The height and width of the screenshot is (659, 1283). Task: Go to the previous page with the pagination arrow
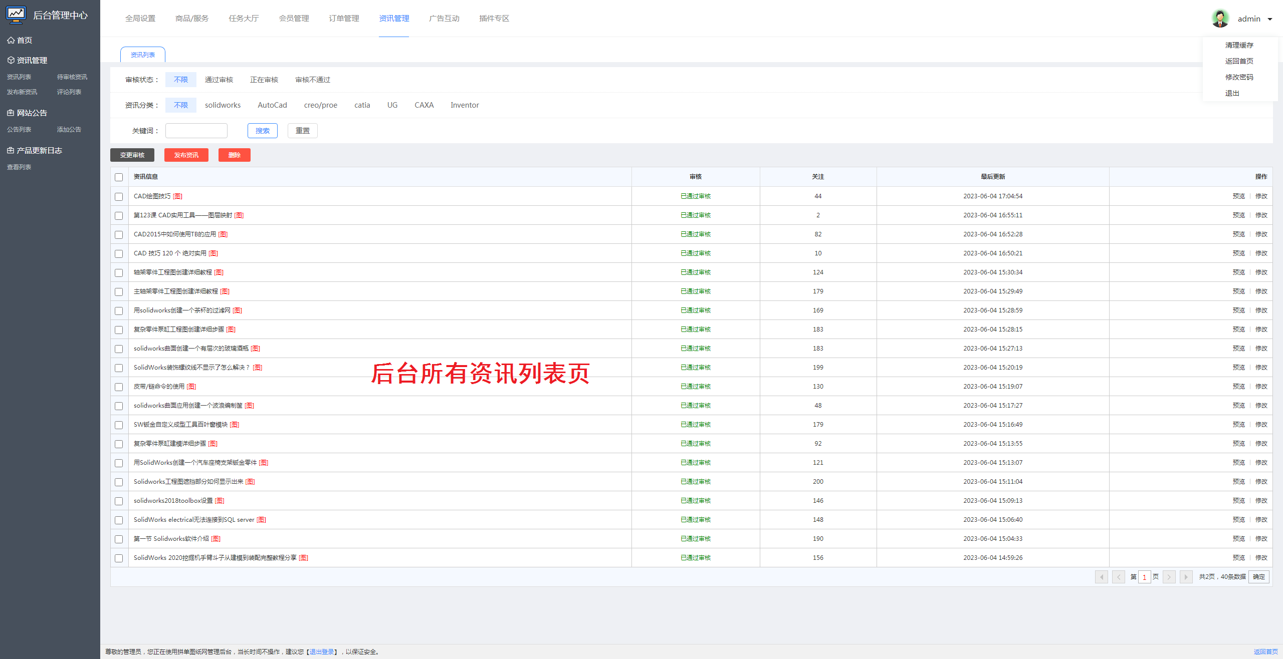[1118, 577]
